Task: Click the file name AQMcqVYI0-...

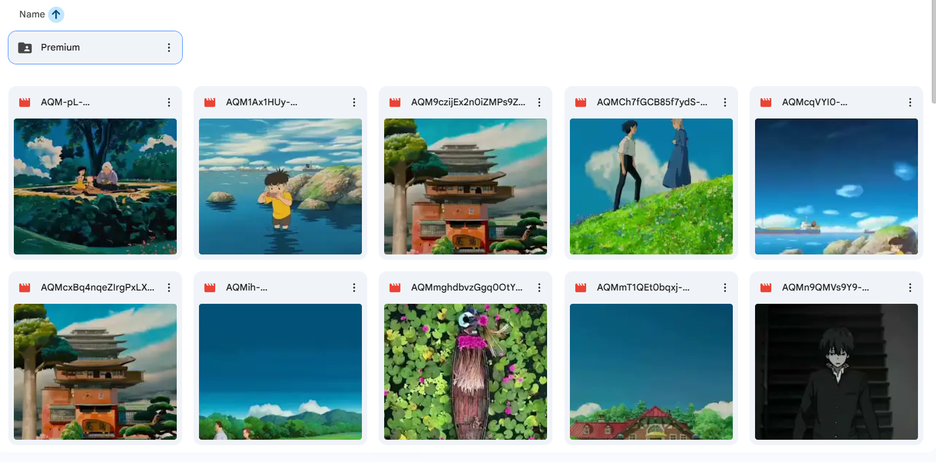Action: pyautogui.click(x=815, y=102)
